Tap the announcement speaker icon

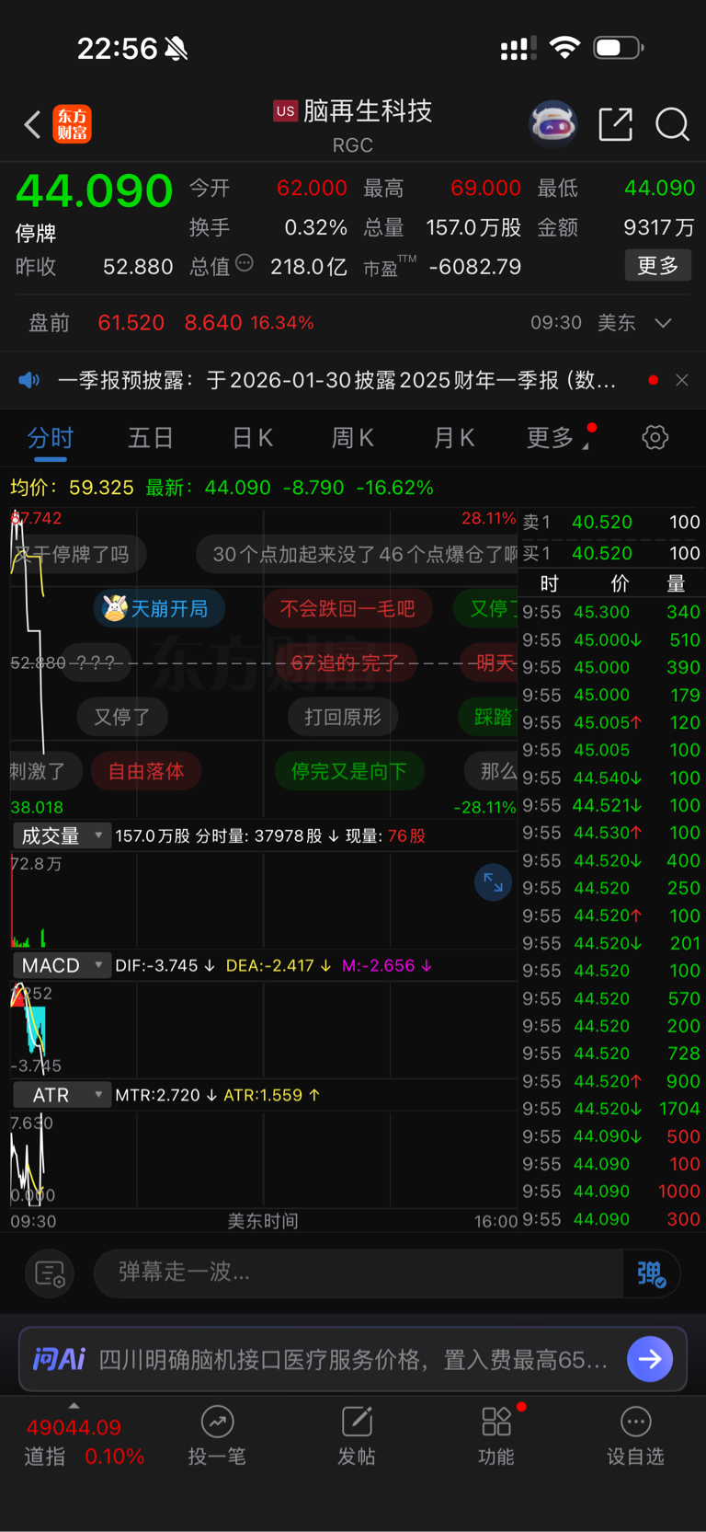tap(29, 380)
